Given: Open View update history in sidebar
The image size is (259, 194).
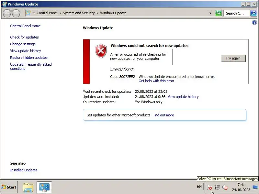Looking at the screenshot, I should coord(26,51).
